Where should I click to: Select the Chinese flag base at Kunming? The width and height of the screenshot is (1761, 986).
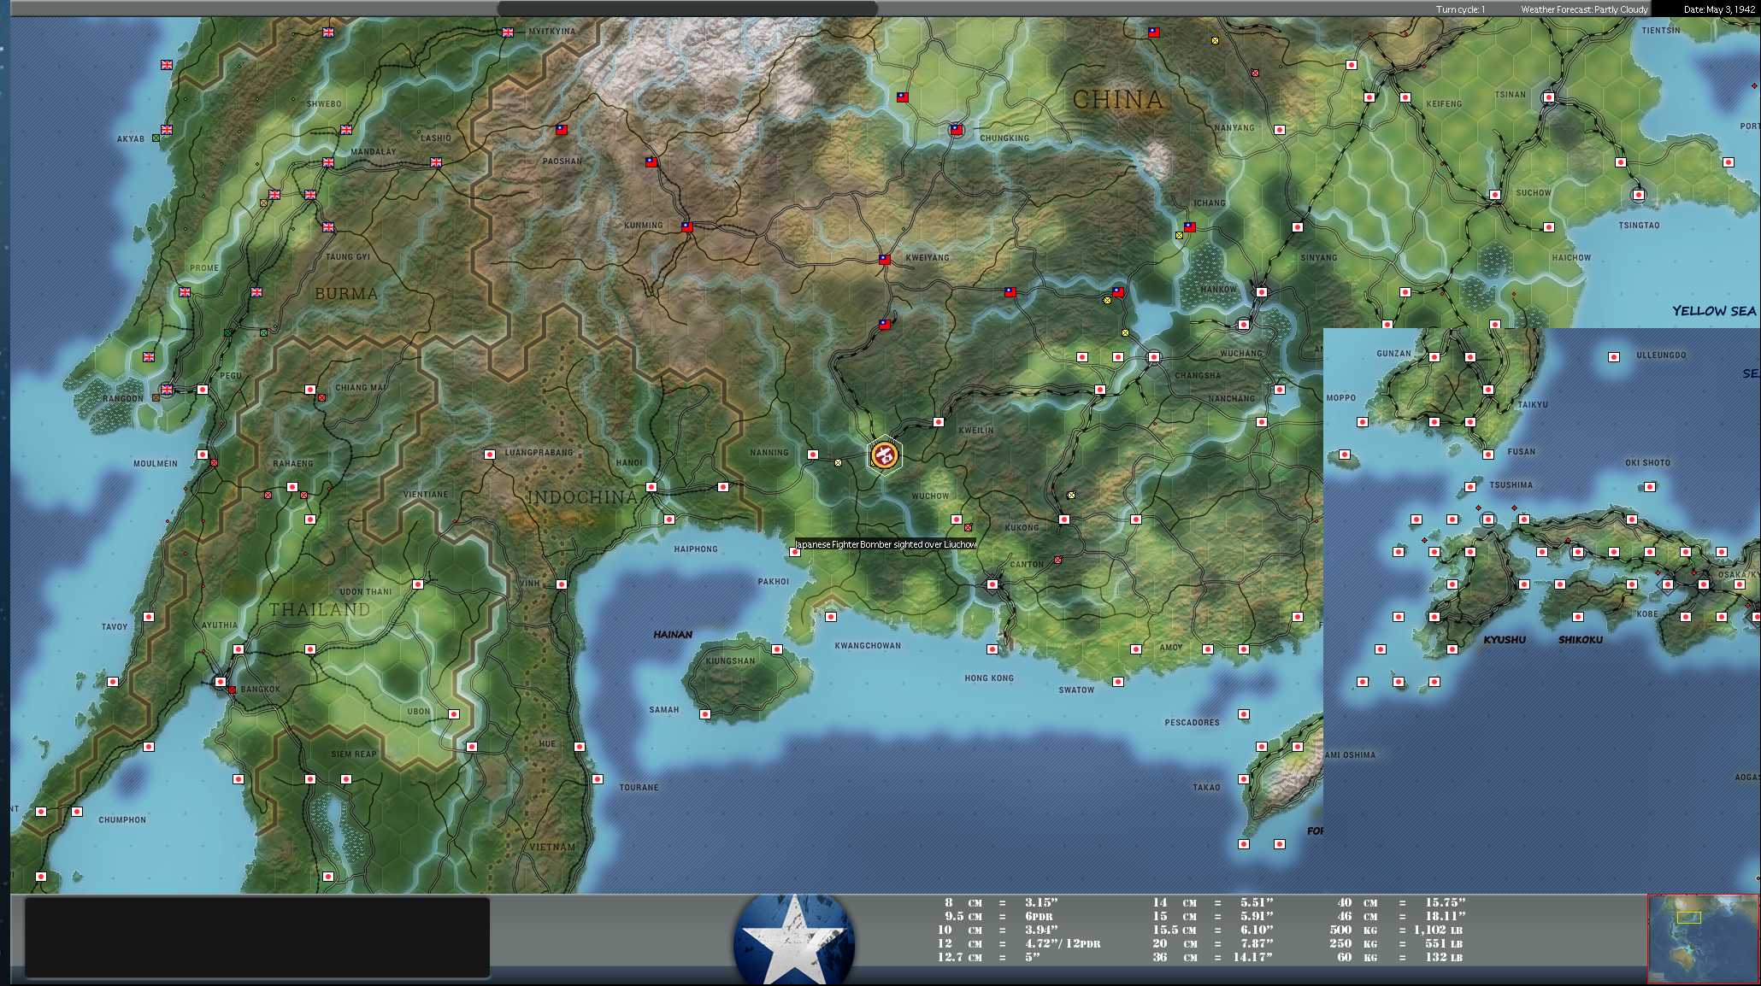click(x=686, y=227)
